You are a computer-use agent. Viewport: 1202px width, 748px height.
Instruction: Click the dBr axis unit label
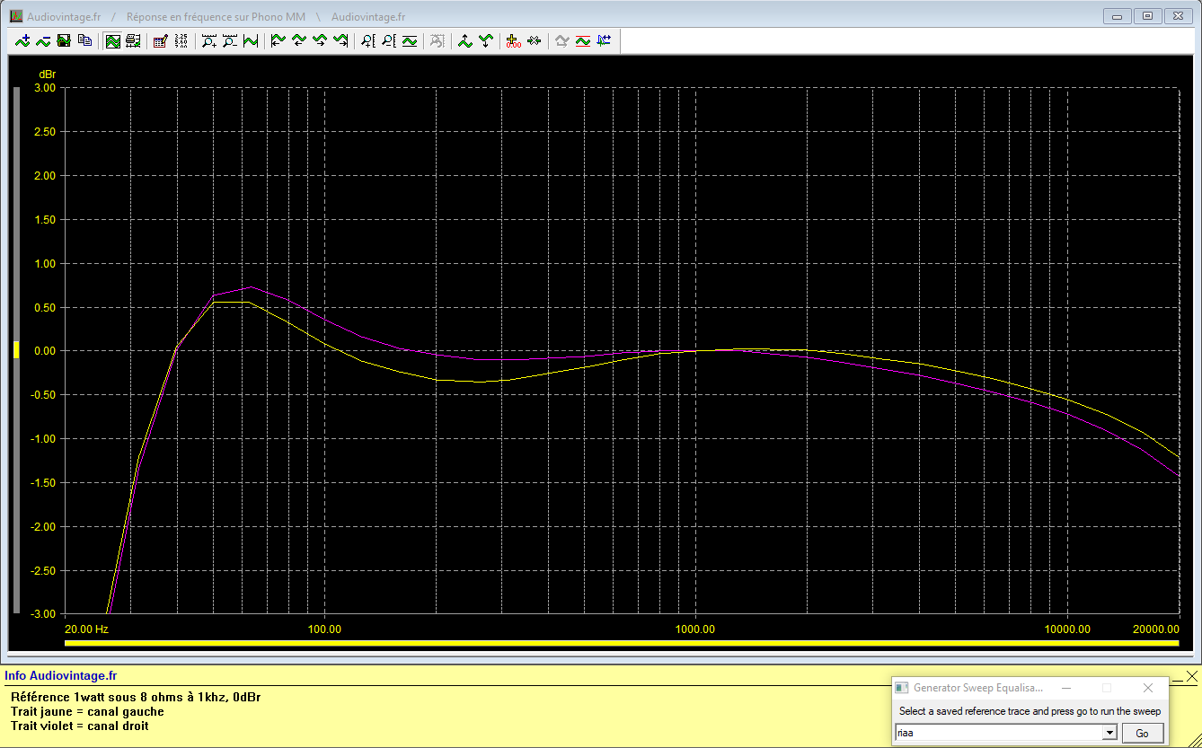[x=47, y=74]
